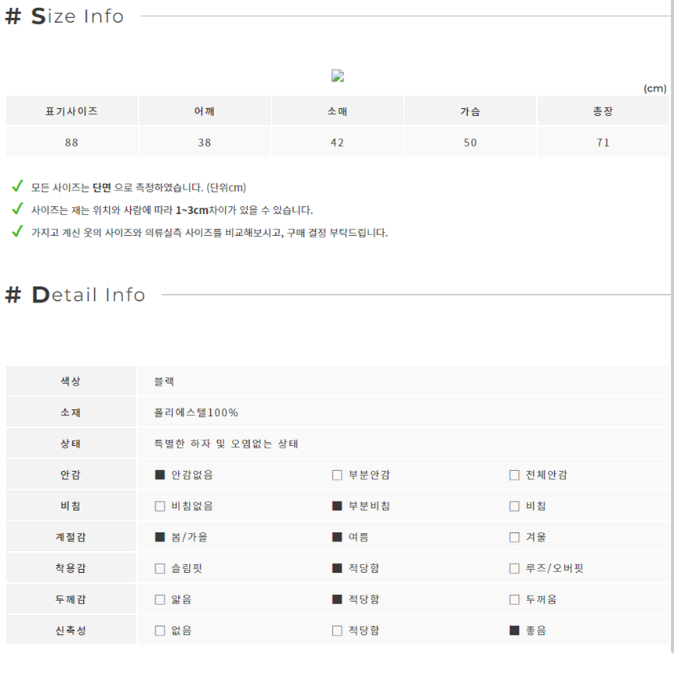Click the vertical scrollbar on right edge
The height and width of the screenshot is (674, 674).
point(672,327)
